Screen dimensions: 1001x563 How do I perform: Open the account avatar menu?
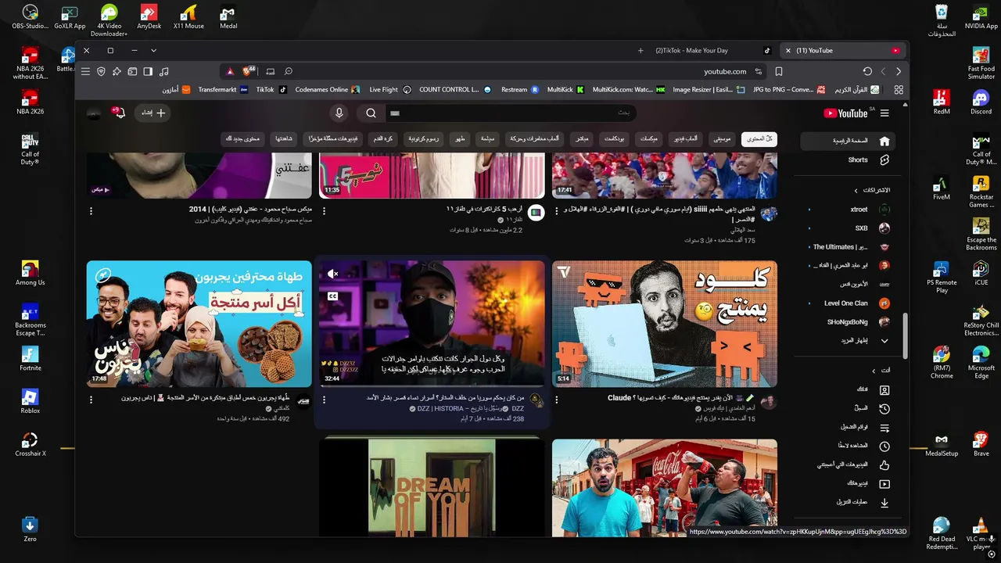tap(94, 113)
